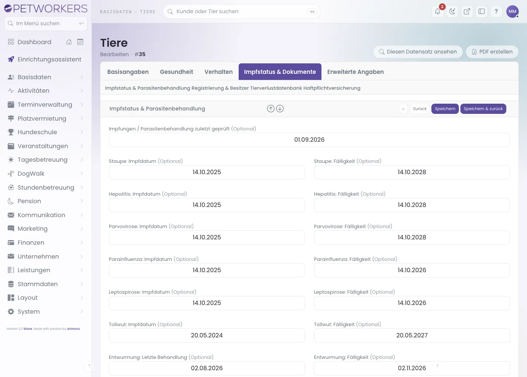This screenshot has width=527, height=377.
Task: Click the enter icon in menu search
Action: [81, 23]
